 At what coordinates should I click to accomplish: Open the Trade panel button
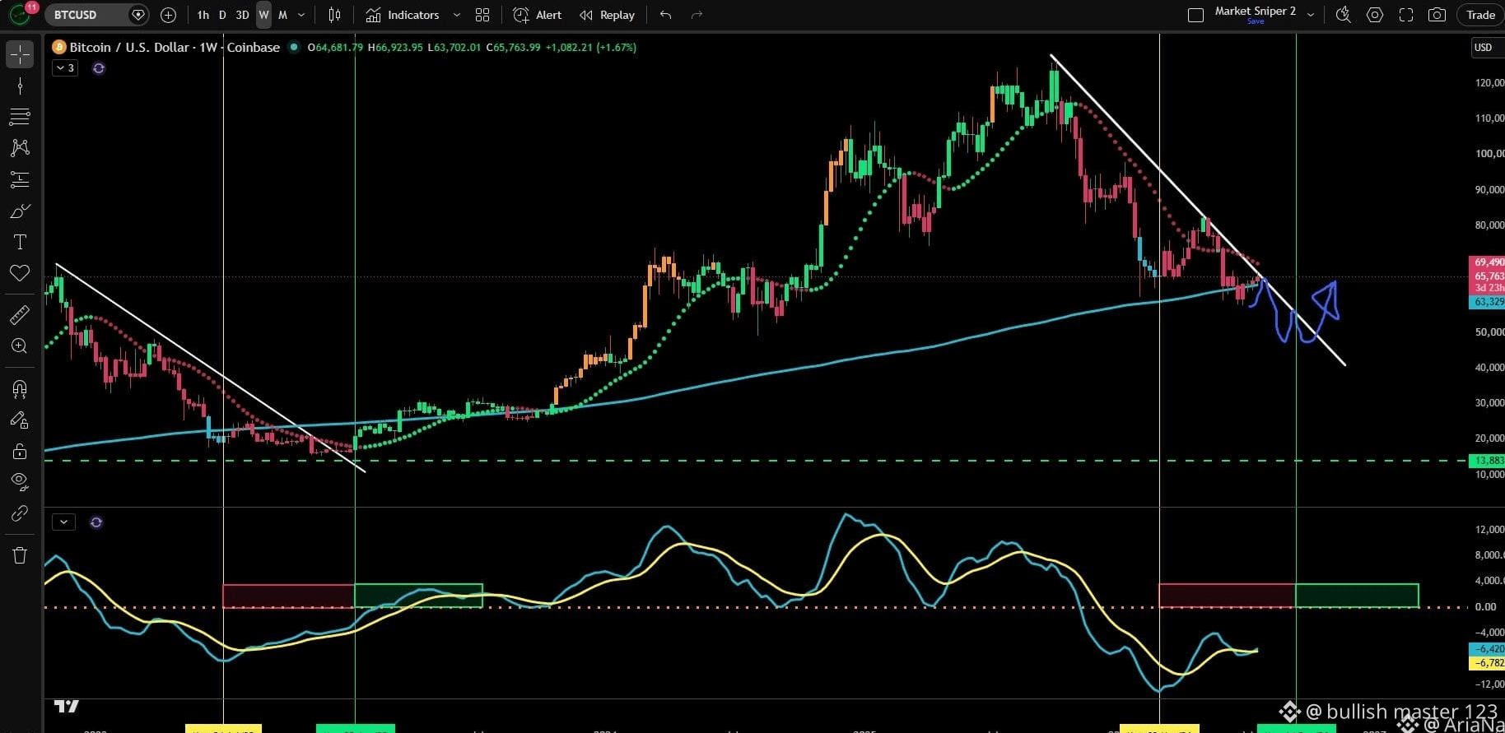tap(1480, 15)
